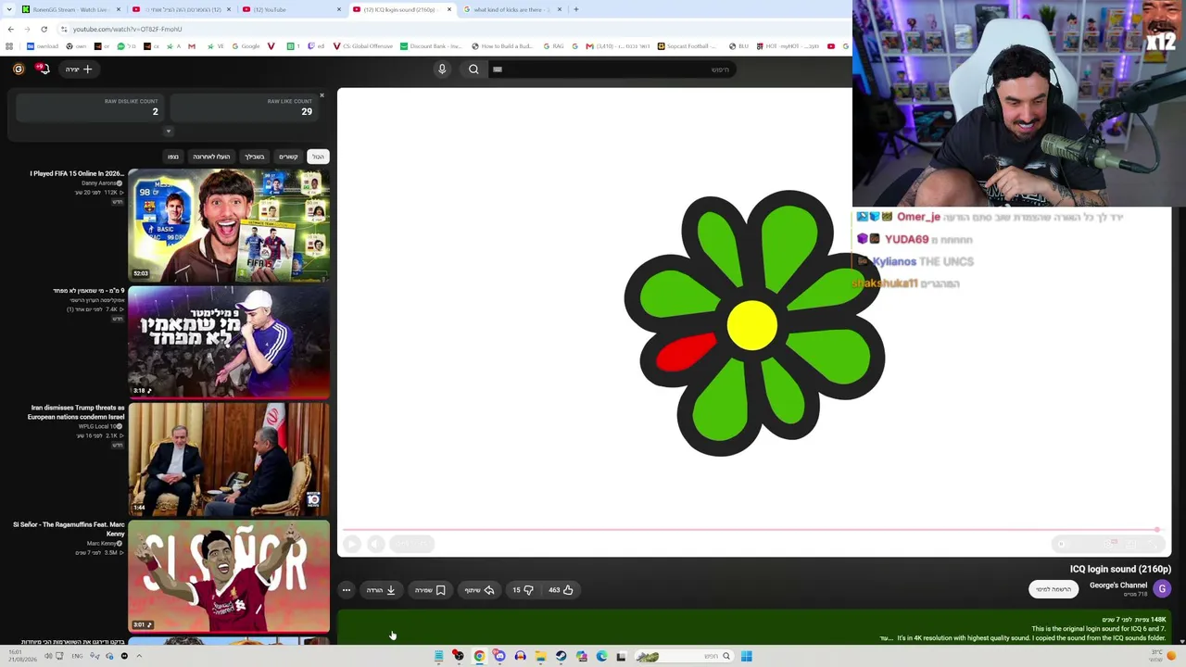This screenshot has height=667, width=1186.
Task: Select the 'קשורים' filter chip
Action: click(288, 157)
